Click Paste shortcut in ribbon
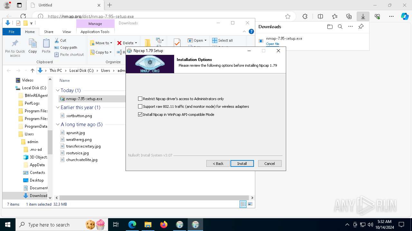The image size is (412, 231). pyautogui.click(x=69, y=55)
